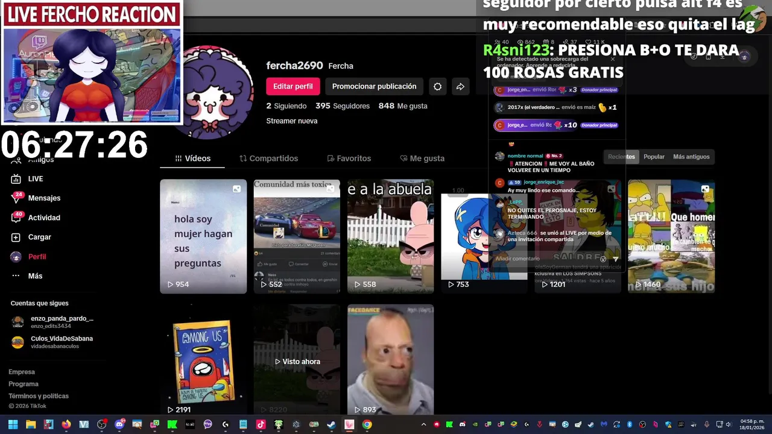Click the Empresa footer link

tap(22, 372)
